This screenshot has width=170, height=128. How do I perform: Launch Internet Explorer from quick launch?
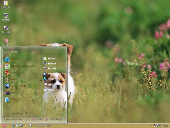14,126
